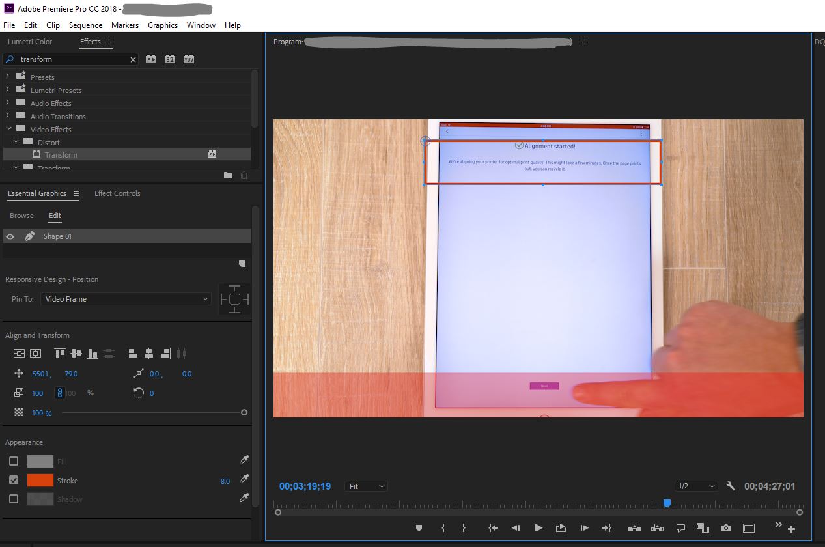
Task: Open the Sequence menu
Action: 85,25
